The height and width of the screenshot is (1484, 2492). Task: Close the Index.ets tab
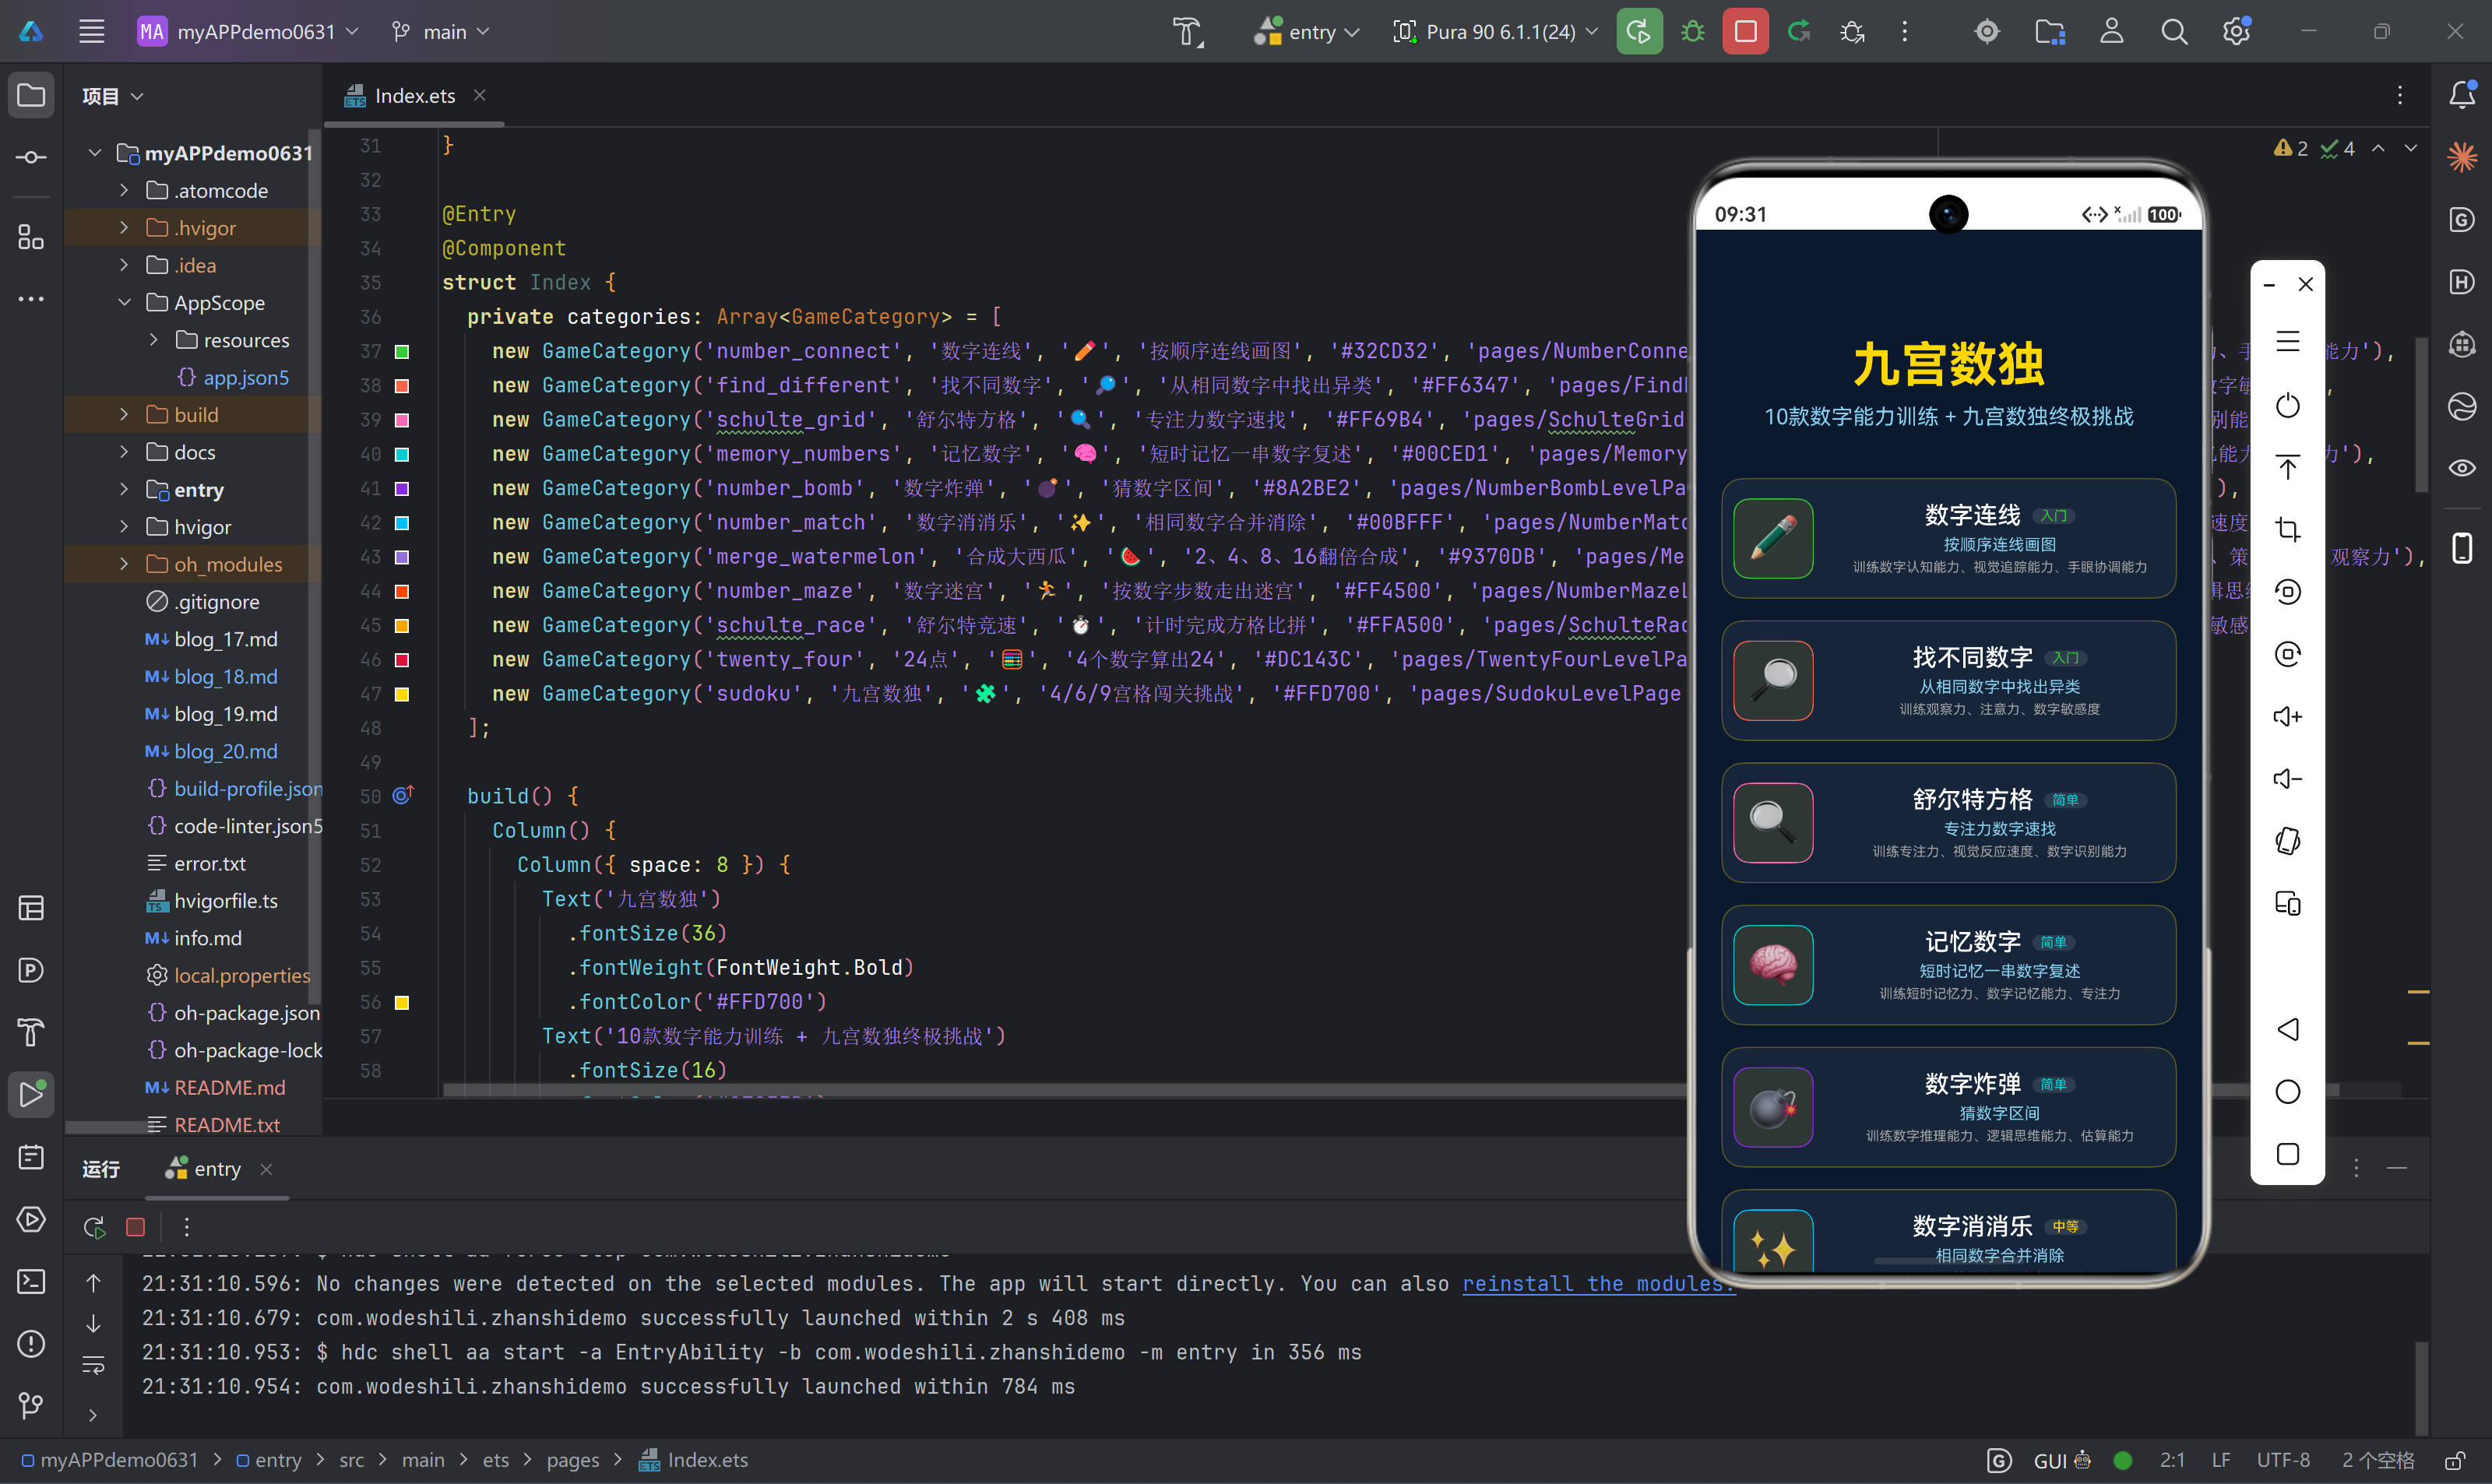tap(480, 95)
